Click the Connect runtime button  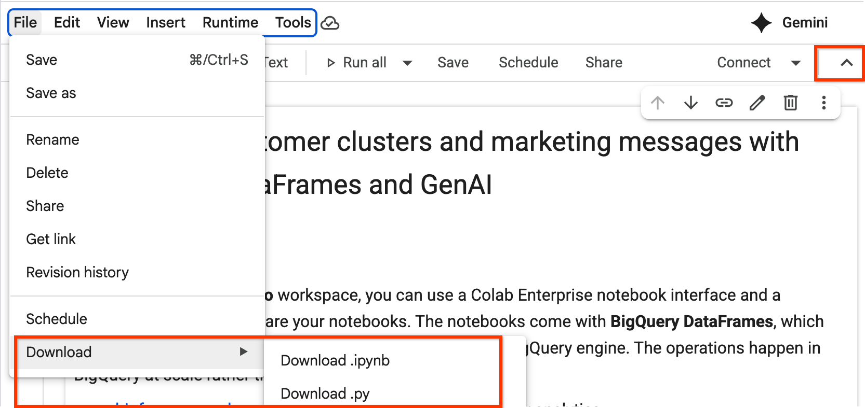(x=743, y=63)
